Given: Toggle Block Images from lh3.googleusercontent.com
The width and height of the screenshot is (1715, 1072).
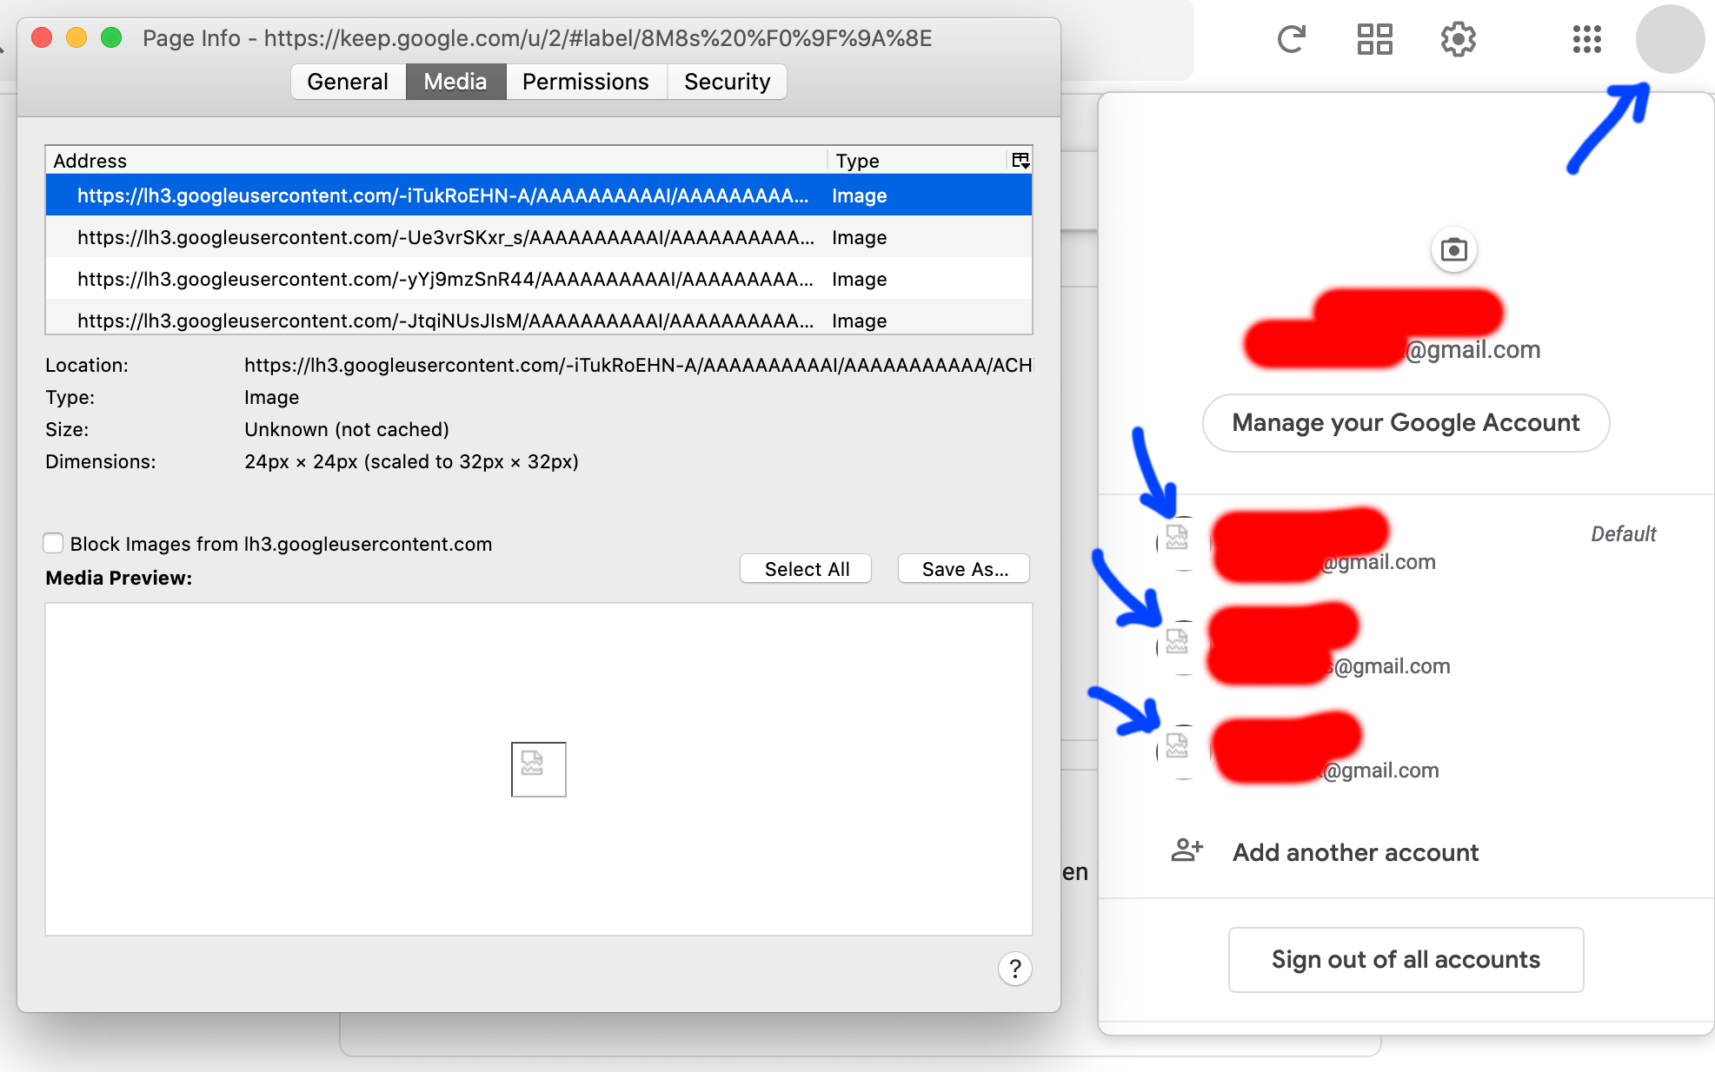Looking at the screenshot, I should 53,544.
